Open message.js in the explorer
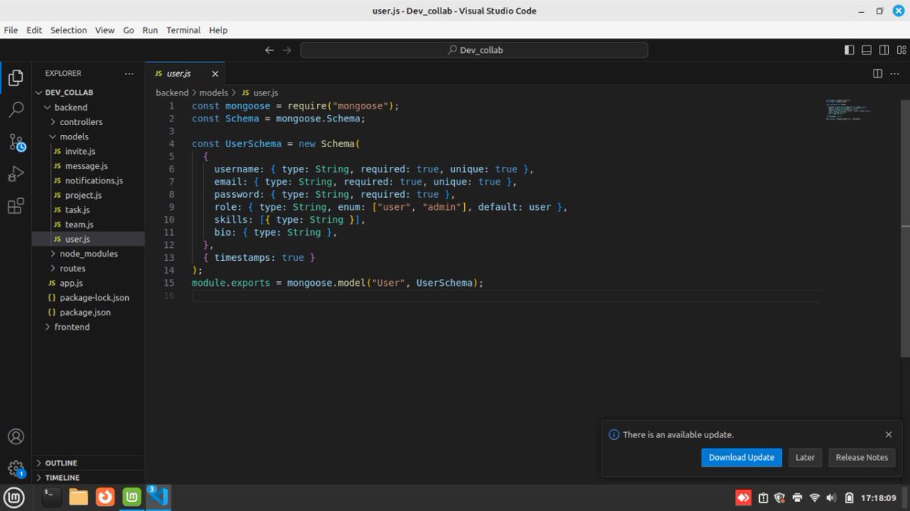The height and width of the screenshot is (511, 910). (88, 166)
